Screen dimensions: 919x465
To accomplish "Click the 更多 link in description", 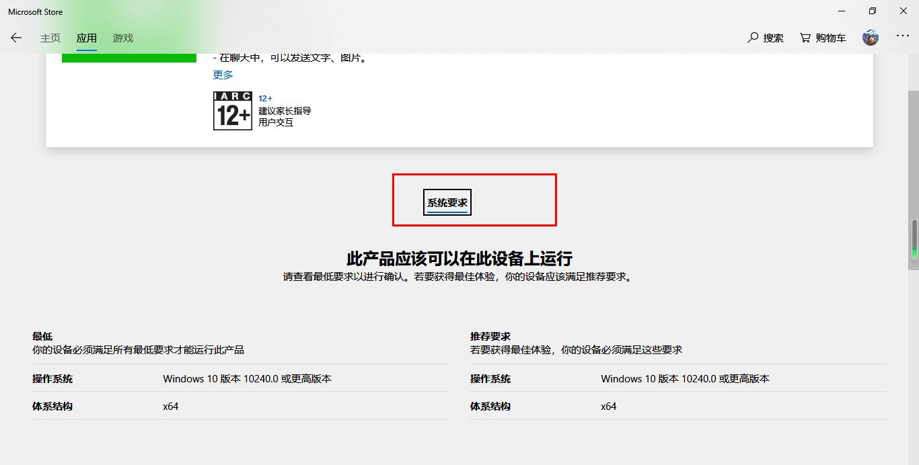I will [x=223, y=75].
